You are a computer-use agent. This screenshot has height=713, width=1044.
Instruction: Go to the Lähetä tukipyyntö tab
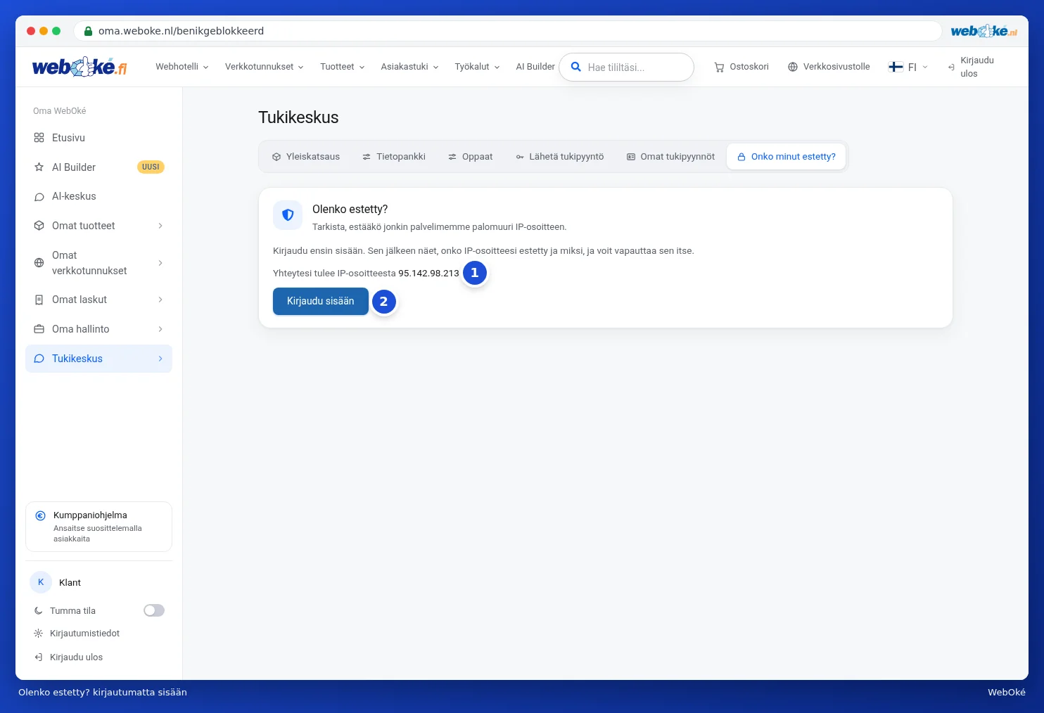pos(560,157)
